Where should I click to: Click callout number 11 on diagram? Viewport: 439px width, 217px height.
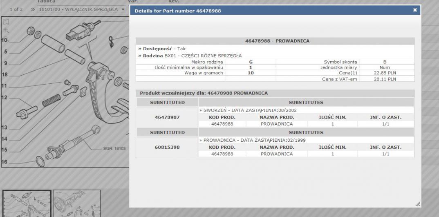tap(4, 86)
